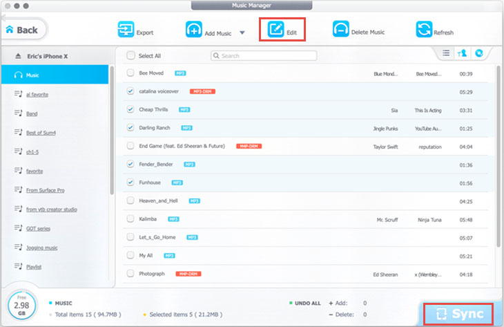The height and width of the screenshot is (327, 504).
Task: Click the Total items 15 status text
Action: click(88, 315)
